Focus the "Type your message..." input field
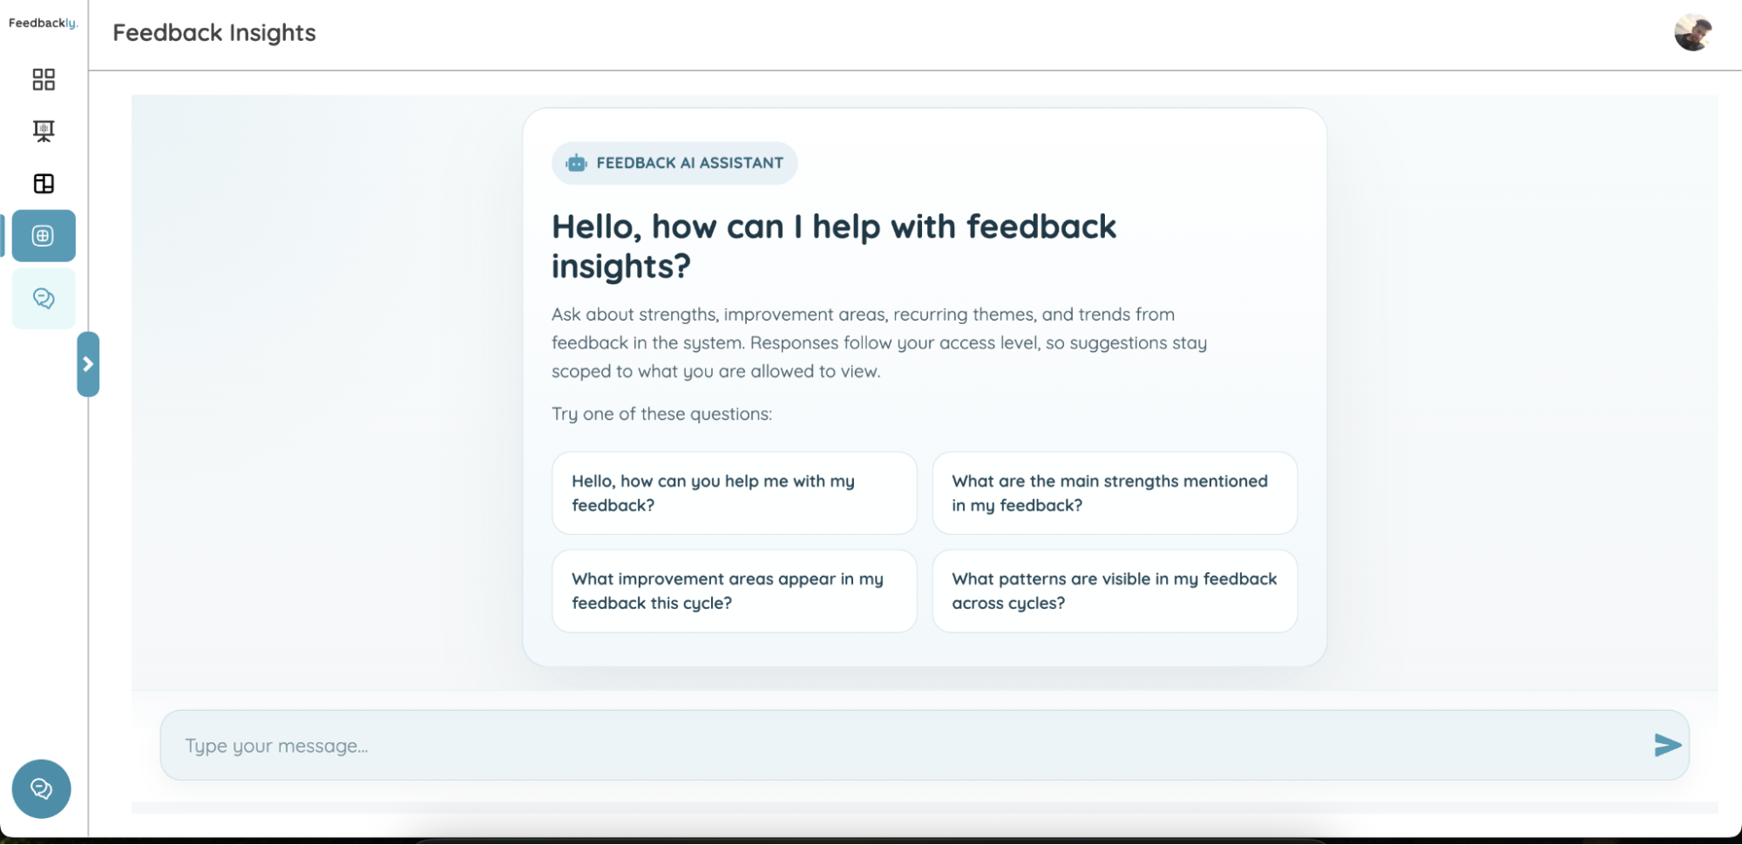Image resolution: width=1742 pixels, height=845 pixels. [x=906, y=746]
